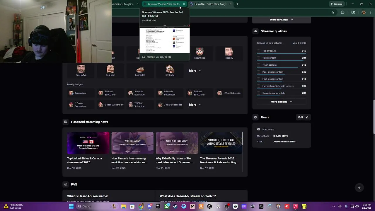This screenshot has height=211, width=375.
Task: Select the hasFatty emote
Action: 170,71
